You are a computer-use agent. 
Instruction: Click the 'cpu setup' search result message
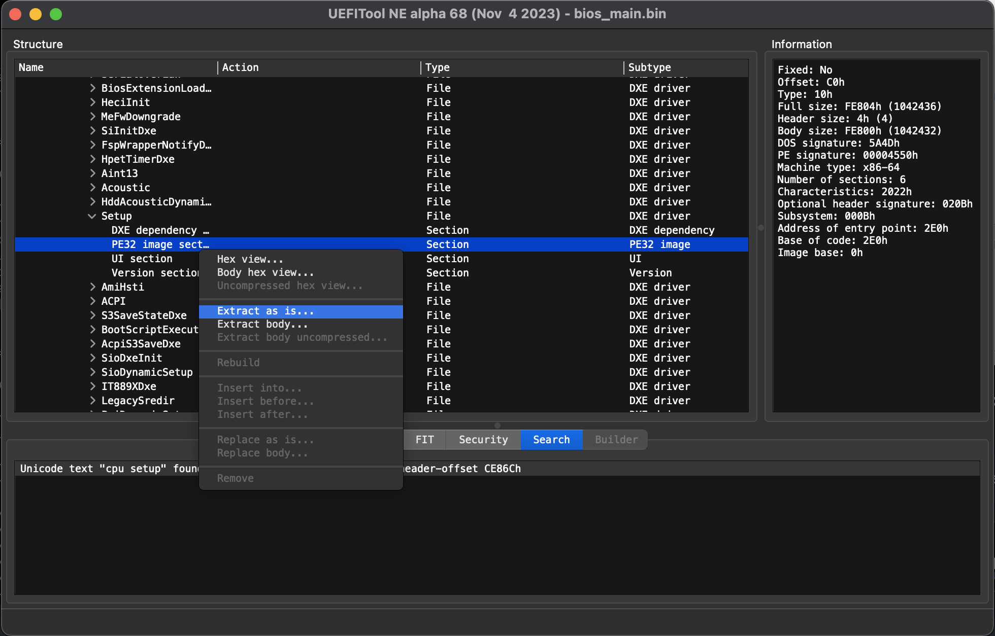(x=498, y=469)
